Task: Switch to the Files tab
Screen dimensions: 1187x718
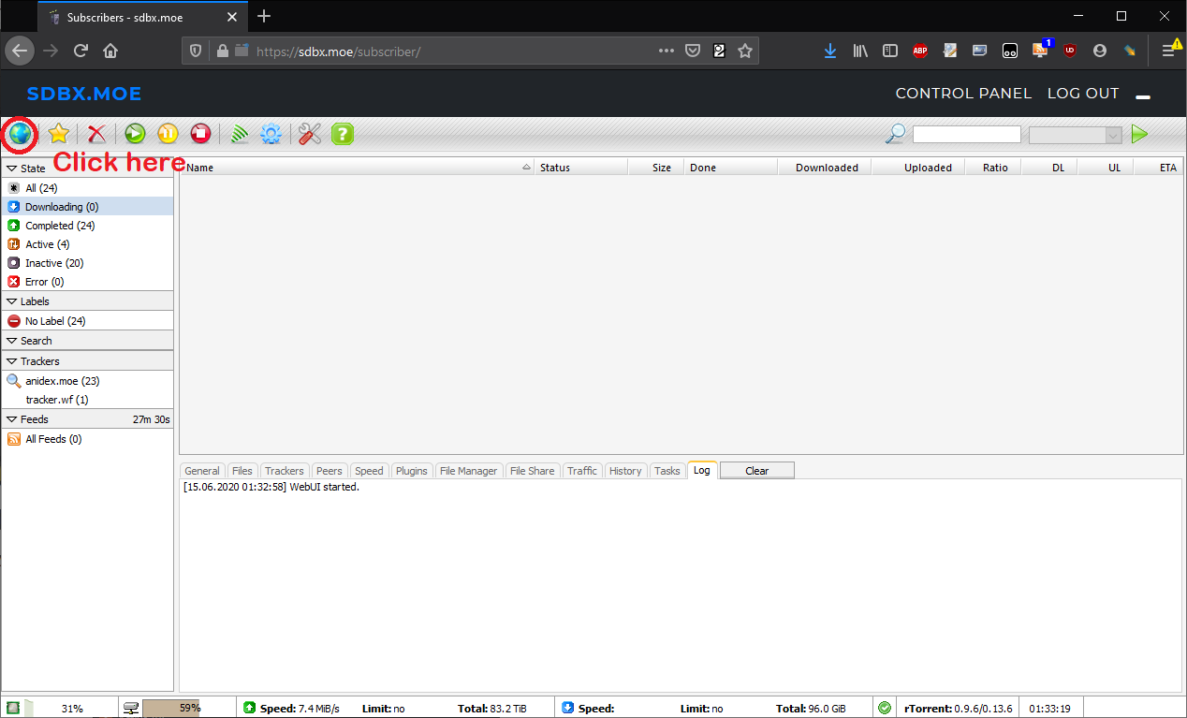Action: tap(242, 471)
